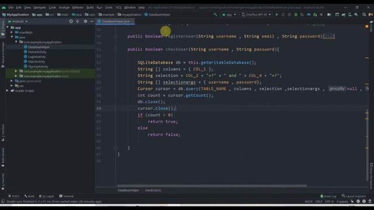The image size is (374, 210).
Task: Click the Project Structure icon in the toolbar
Action: pyautogui.click(x=329, y=15)
